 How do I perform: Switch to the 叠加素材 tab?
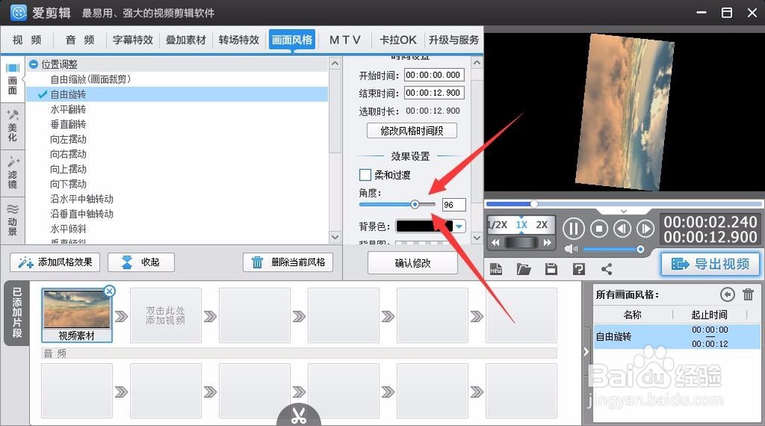click(x=186, y=40)
